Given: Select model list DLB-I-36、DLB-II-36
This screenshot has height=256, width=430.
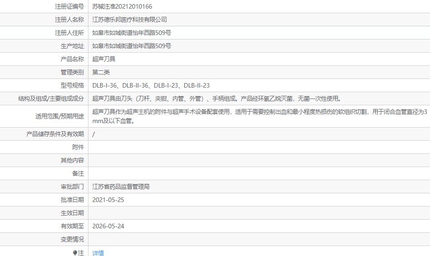Looking at the screenshot, I should pyautogui.click(x=151, y=86).
